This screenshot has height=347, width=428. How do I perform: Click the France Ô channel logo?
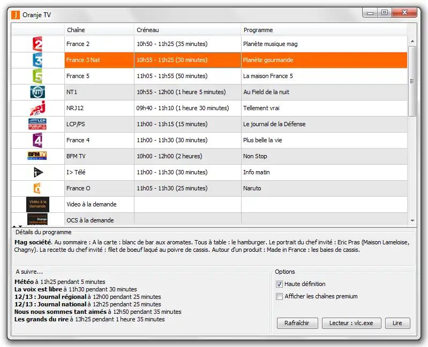click(x=37, y=188)
